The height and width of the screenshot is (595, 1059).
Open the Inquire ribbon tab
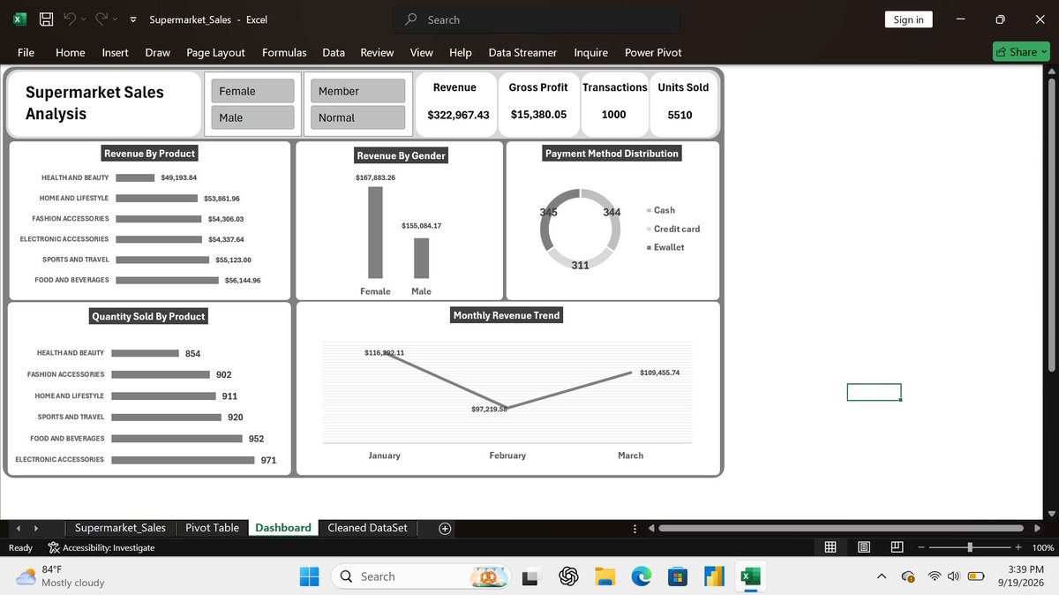(590, 52)
